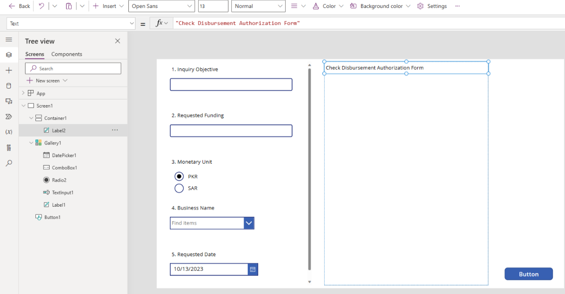Open the Label2 more options ellipsis
The height and width of the screenshot is (294, 565).
(x=115, y=130)
